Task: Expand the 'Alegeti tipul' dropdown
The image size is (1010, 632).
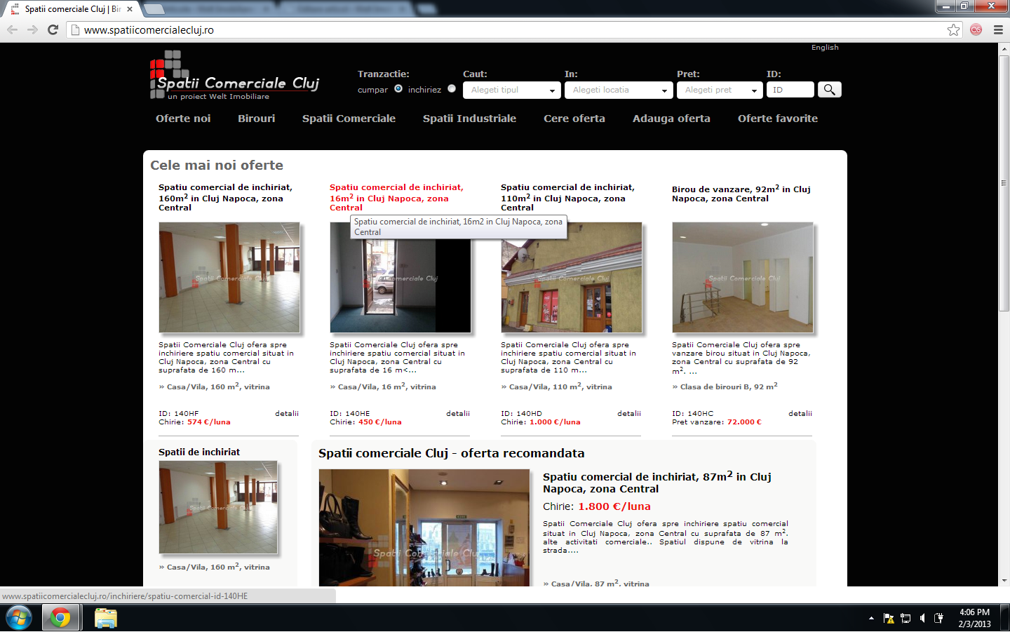Action: [511, 90]
